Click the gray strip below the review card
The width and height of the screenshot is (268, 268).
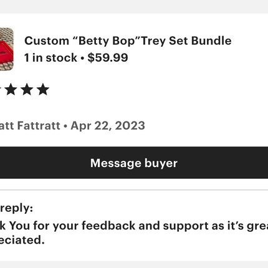coord(134,264)
